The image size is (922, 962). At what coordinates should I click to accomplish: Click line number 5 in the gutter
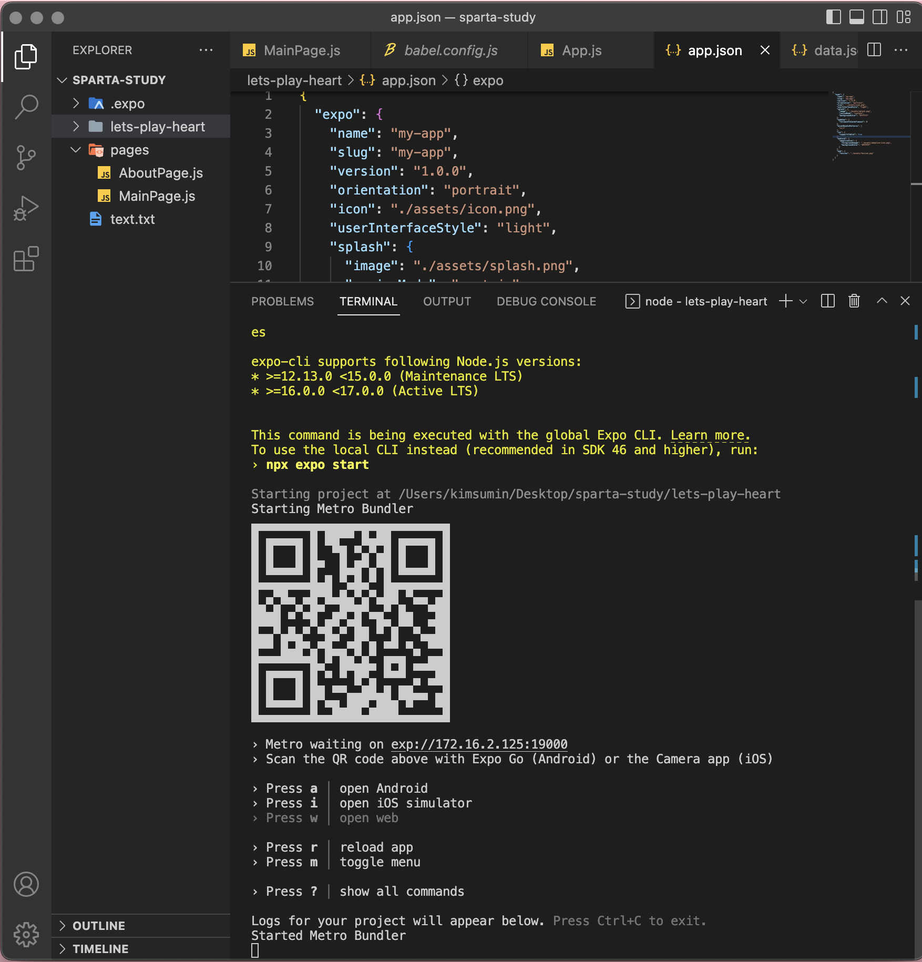(x=268, y=171)
